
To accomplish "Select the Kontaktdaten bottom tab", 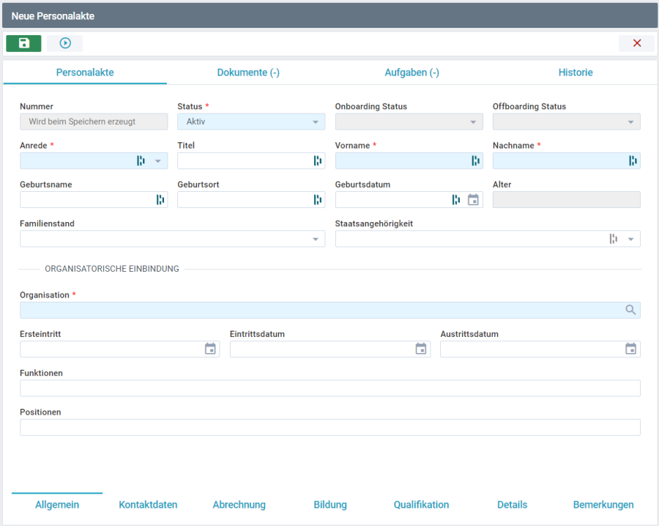I will (x=148, y=505).
